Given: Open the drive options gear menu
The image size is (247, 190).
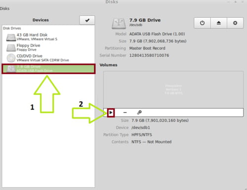Looking at the screenshot, I should tap(235, 23).
